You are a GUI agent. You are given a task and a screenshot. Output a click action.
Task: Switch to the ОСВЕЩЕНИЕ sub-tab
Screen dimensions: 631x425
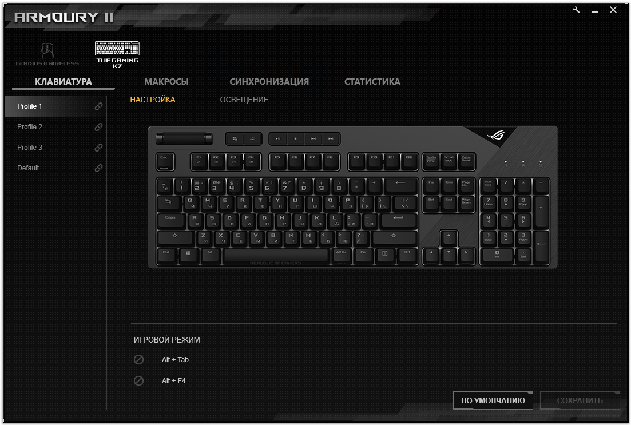tap(244, 100)
